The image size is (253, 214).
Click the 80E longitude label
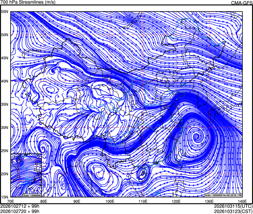click(44, 201)
